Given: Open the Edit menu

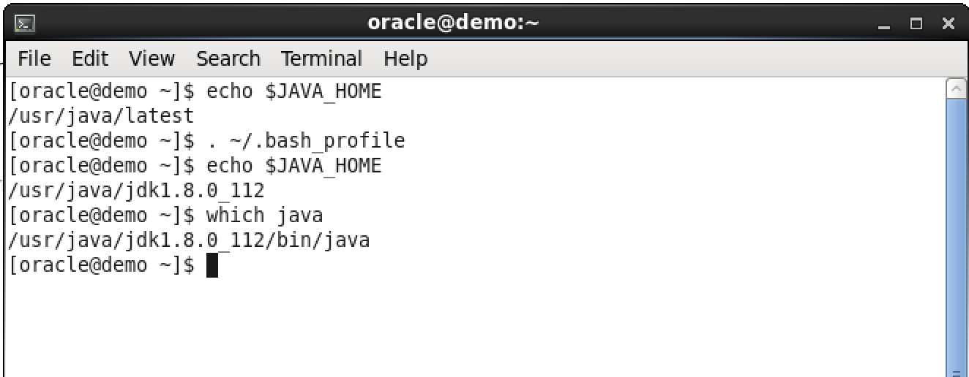Looking at the screenshot, I should [90, 58].
